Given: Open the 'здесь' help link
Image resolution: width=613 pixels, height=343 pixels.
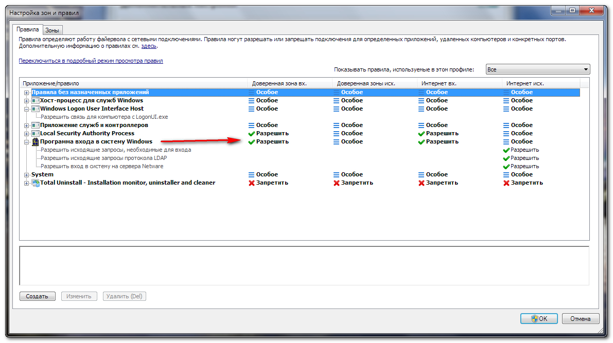Looking at the screenshot, I should (149, 46).
